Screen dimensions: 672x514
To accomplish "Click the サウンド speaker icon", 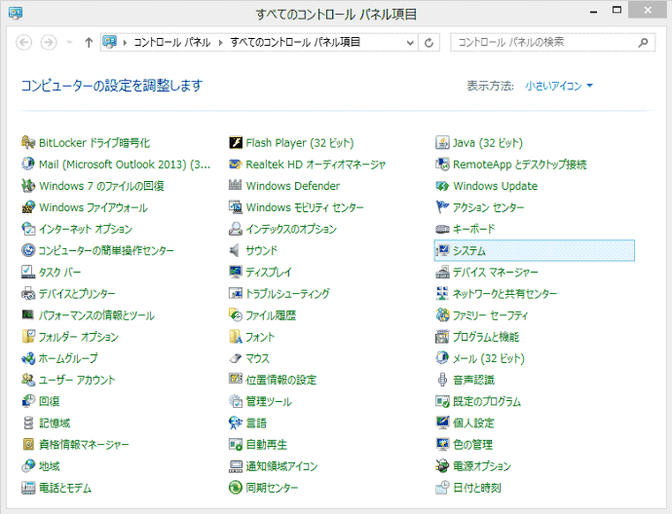I will tap(236, 250).
